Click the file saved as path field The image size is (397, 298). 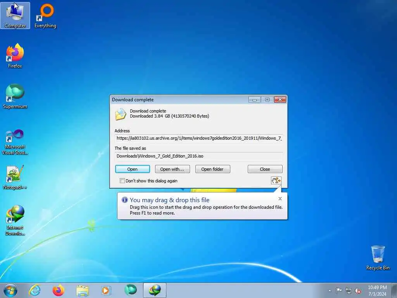coord(199,156)
